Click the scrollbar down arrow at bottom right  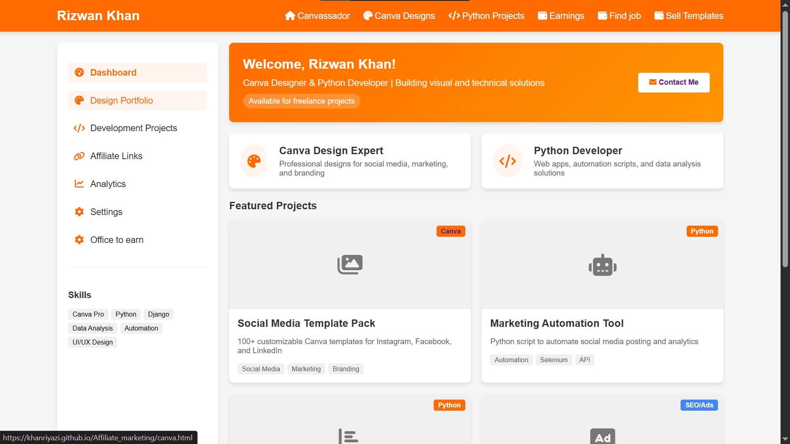point(785,439)
